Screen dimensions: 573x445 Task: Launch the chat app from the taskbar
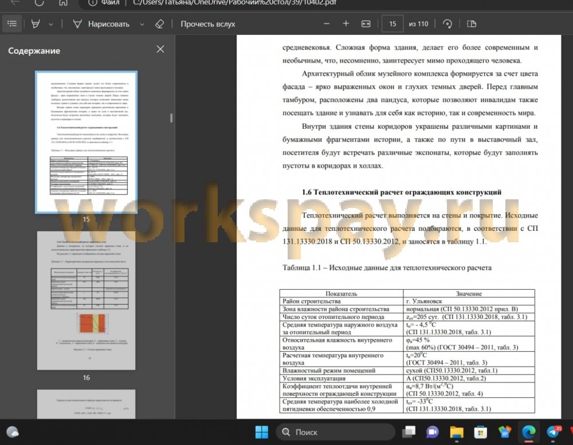click(433, 432)
